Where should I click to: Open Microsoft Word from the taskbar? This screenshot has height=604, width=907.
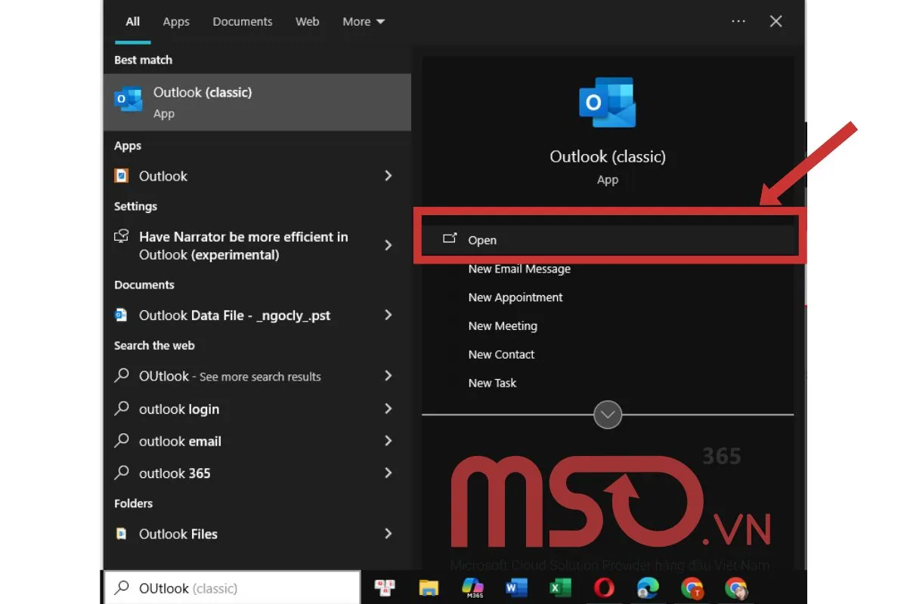coord(516,588)
